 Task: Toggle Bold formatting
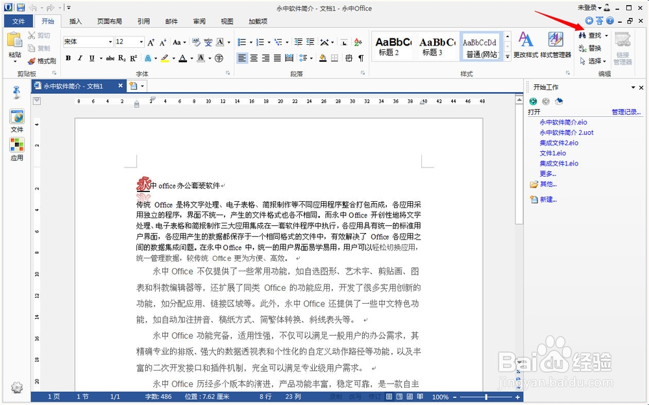click(68, 58)
